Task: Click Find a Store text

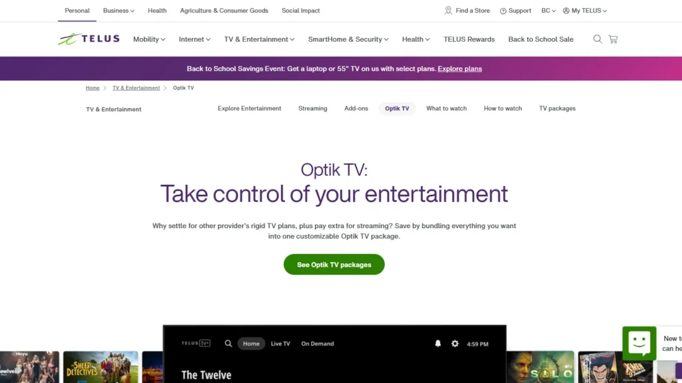Action: tap(472, 11)
